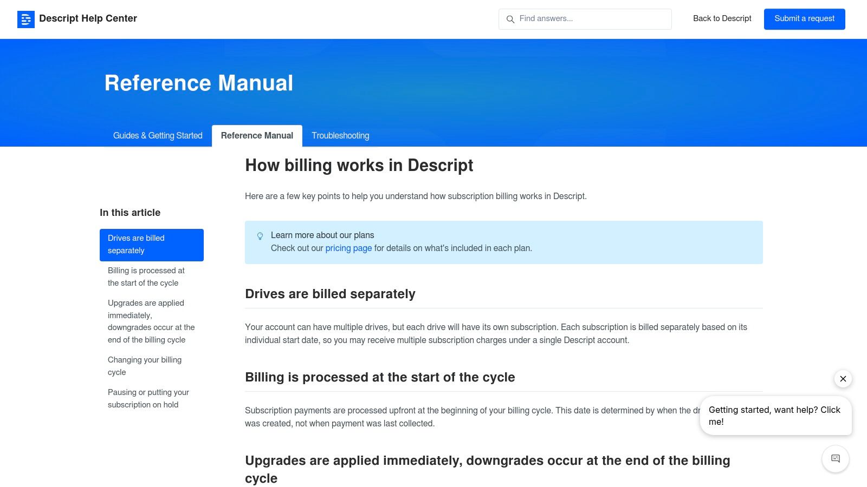Image resolution: width=867 pixels, height=487 pixels.
Task: Click the Descript Help Center title
Action: point(88,18)
